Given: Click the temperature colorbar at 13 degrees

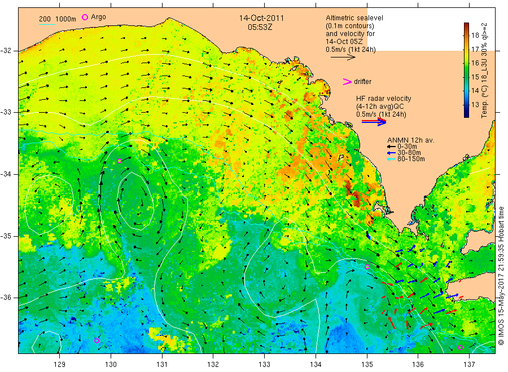Looking at the screenshot, I should (466, 104).
